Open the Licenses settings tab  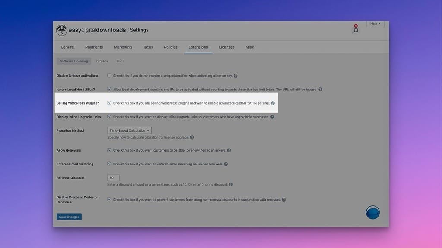pyautogui.click(x=227, y=47)
